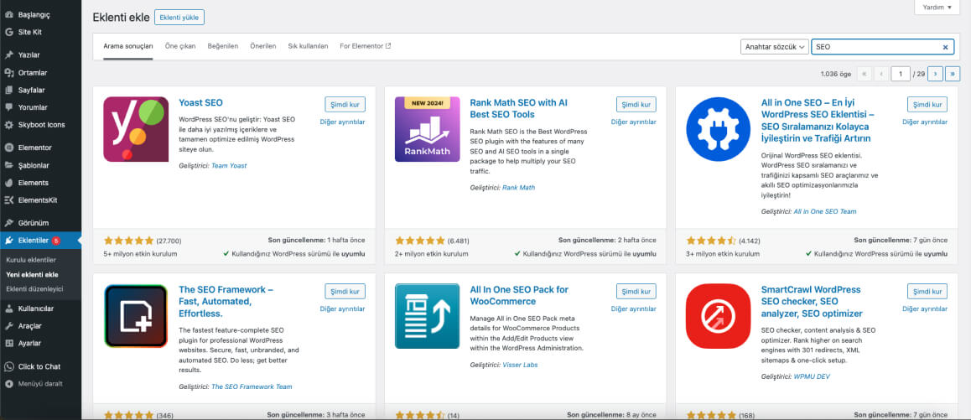Open Kurulu eklentiler submenu item
Image resolution: width=971 pixels, height=420 pixels.
point(31,260)
